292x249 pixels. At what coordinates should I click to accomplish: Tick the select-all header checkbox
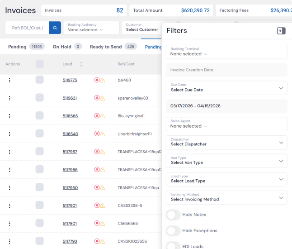coord(39,64)
